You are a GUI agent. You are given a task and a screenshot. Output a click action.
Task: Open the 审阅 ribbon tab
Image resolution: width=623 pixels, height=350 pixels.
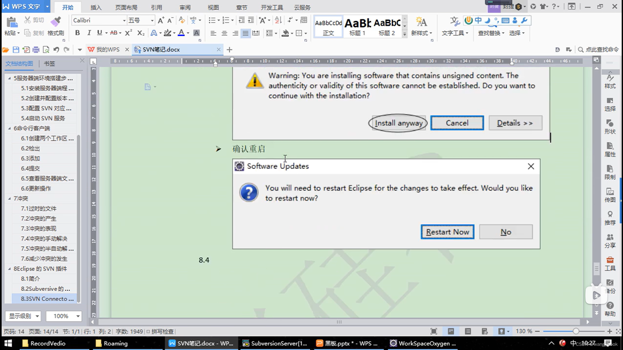[185, 7]
